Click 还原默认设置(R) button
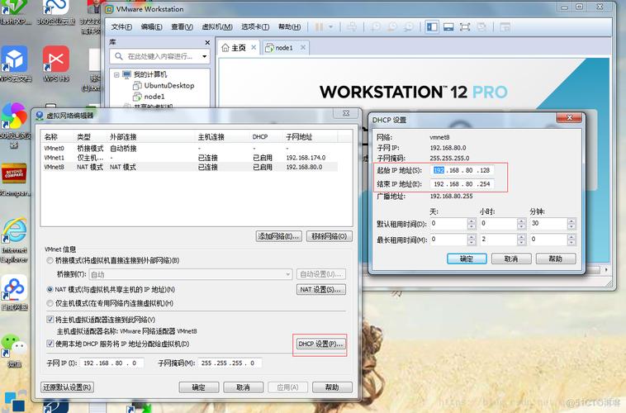Viewport: 626px width, 413px height. (x=67, y=387)
